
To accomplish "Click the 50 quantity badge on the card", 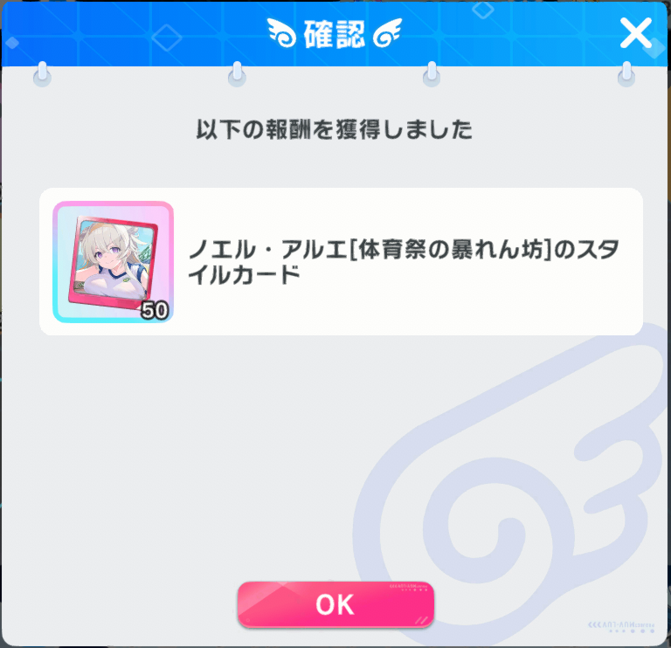I will click(x=155, y=310).
